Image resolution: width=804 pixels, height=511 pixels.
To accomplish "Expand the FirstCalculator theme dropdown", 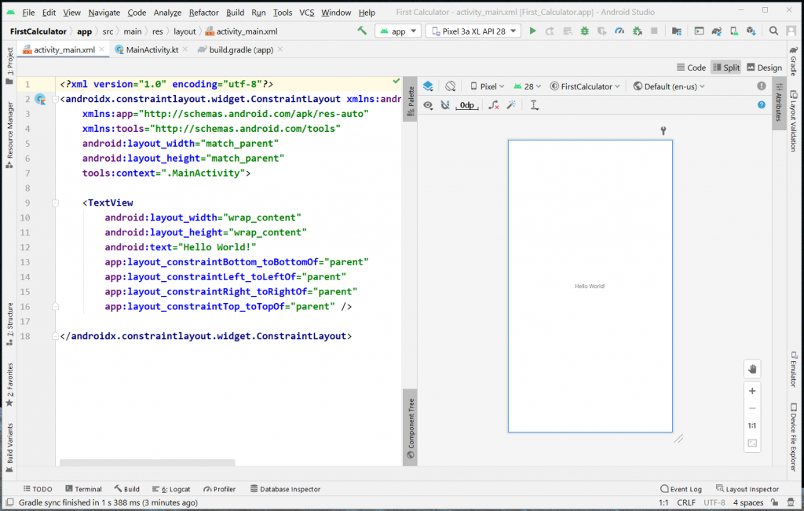I will [585, 86].
